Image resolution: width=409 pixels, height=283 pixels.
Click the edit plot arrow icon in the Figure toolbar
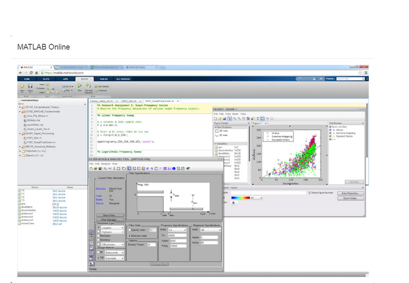pos(229,119)
